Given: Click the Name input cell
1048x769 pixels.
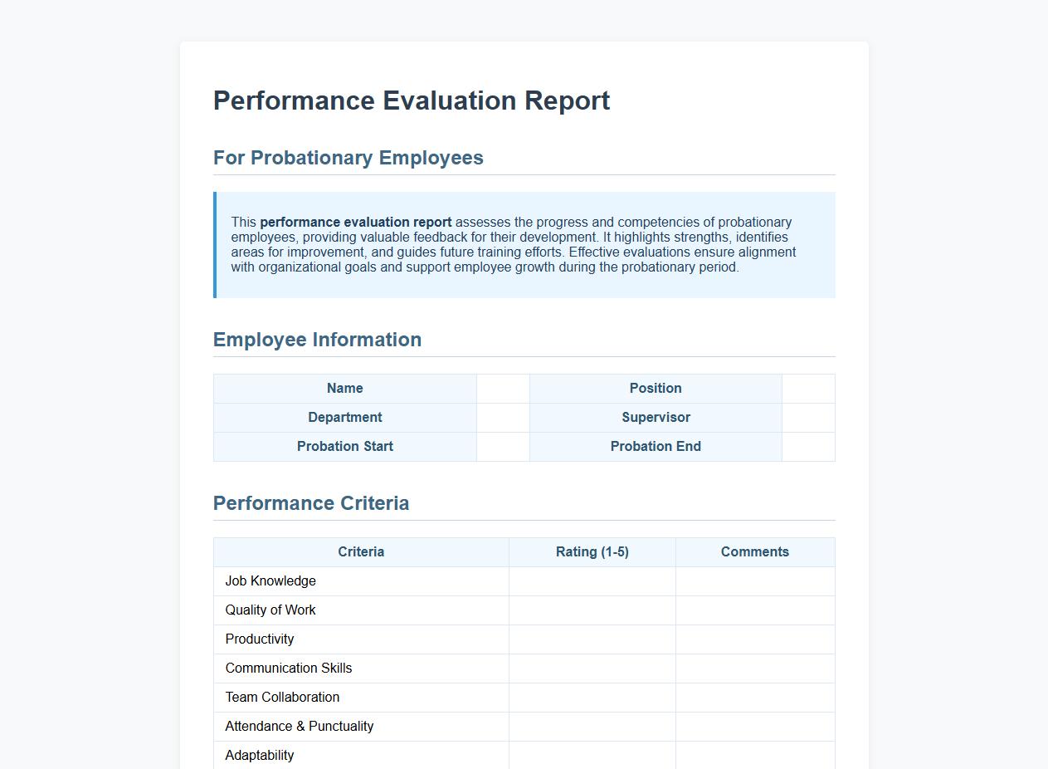Looking at the screenshot, I should pyautogui.click(x=503, y=388).
